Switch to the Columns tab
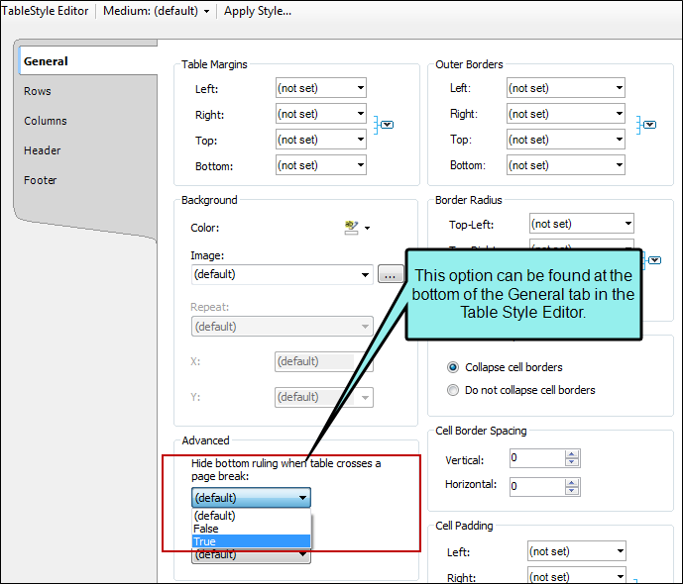The image size is (683, 584). click(x=46, y=121)
